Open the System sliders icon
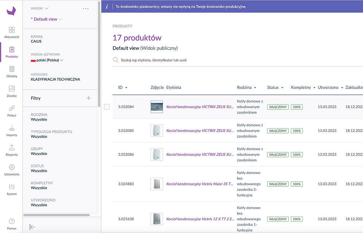Screen dimensions: 363x233 tap(12, 187)
